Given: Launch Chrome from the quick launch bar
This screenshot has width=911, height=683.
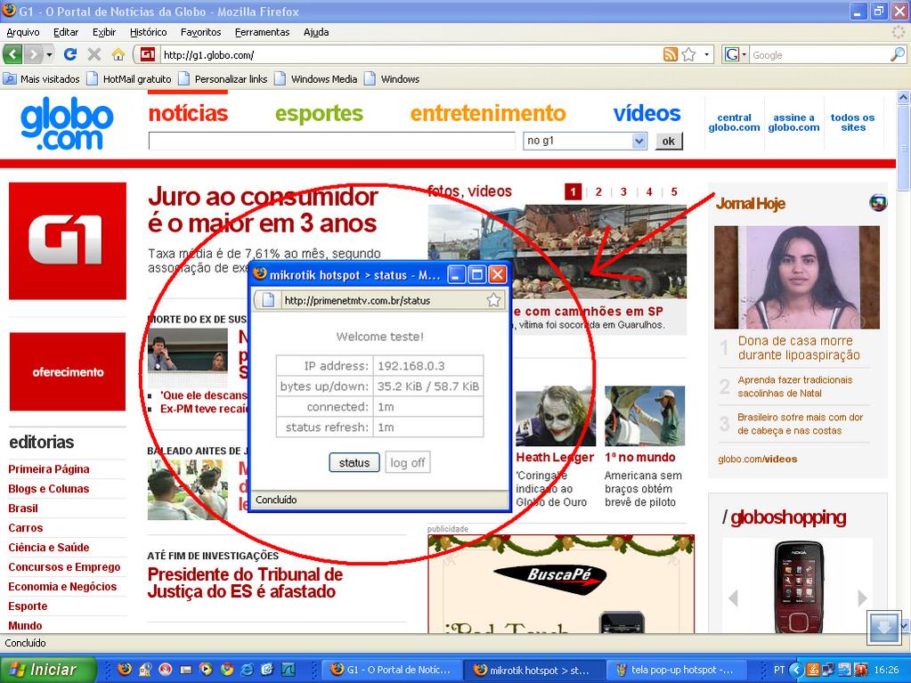Looking at the screenshot, I should (x=226, y=670).
